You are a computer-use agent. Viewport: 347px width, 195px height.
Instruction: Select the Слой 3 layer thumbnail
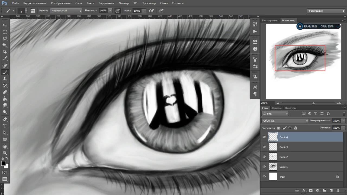pyautogui.click(x=273, y=147)
